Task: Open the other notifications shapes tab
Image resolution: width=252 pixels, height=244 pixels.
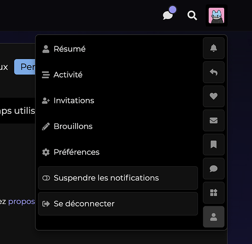Action: [213, 193]
